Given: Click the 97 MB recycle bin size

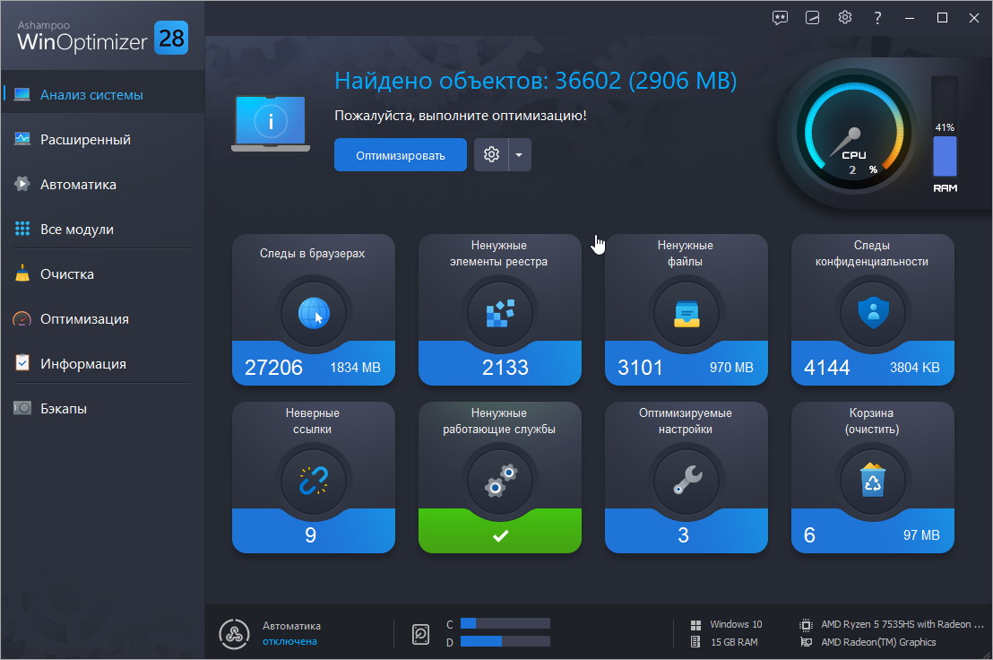Looking at the screenshot, I should (921, 535).
